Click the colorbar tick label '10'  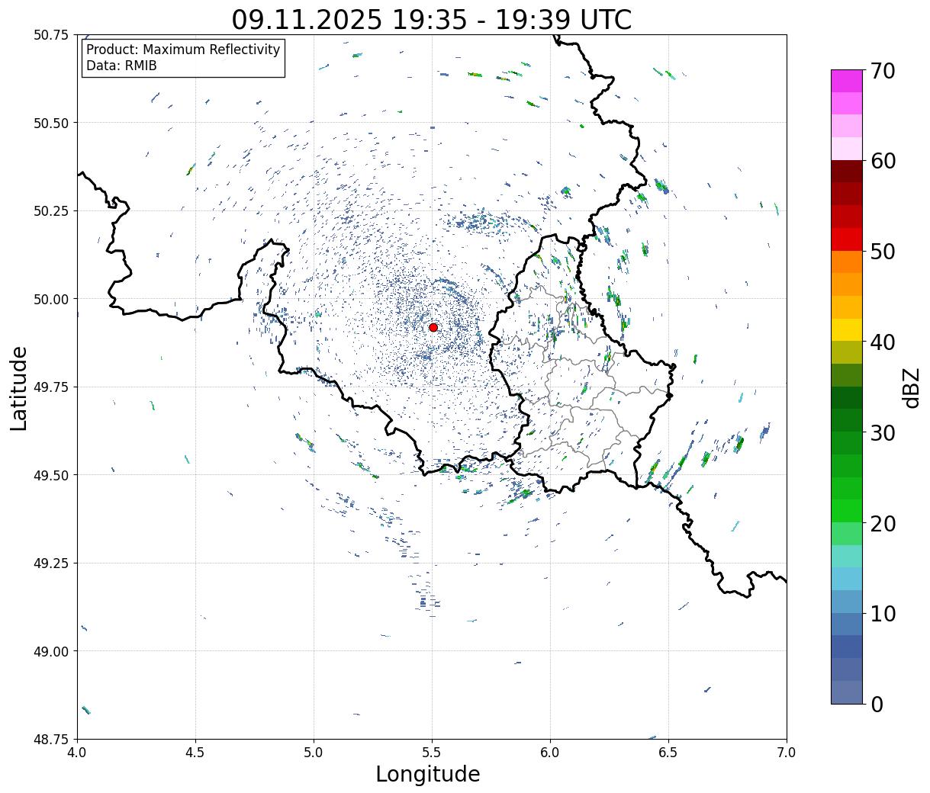[x=882, y=613]
